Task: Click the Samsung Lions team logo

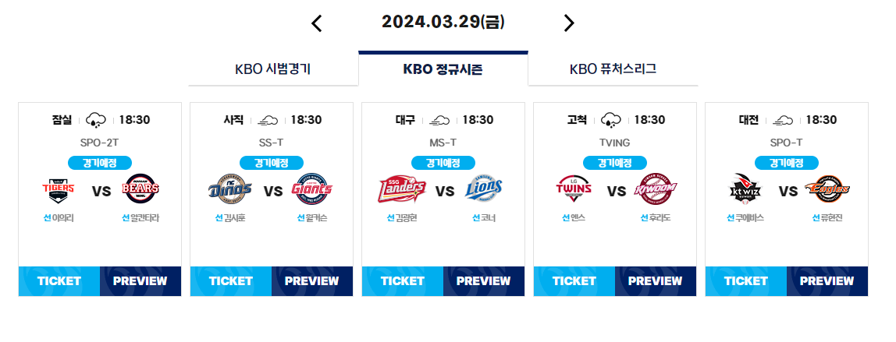Action: [x=484, y=189]
